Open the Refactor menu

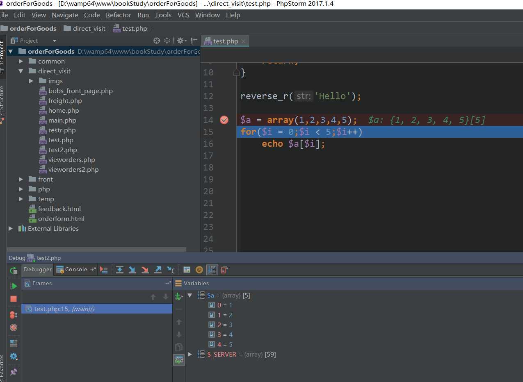pos(119,15)
